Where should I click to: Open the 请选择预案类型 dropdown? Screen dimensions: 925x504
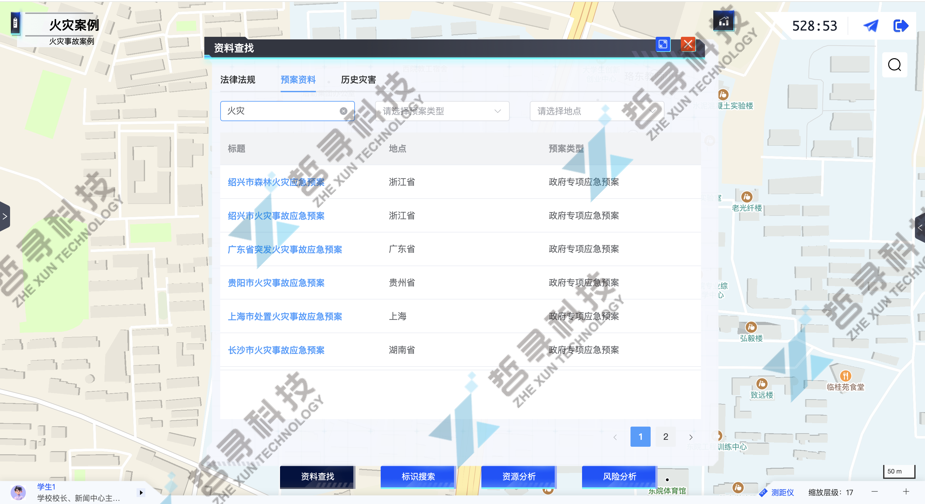coord(442,111)
